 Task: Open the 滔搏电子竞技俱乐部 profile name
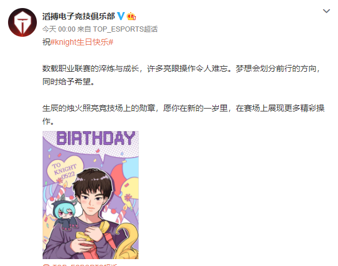[78, 16]
